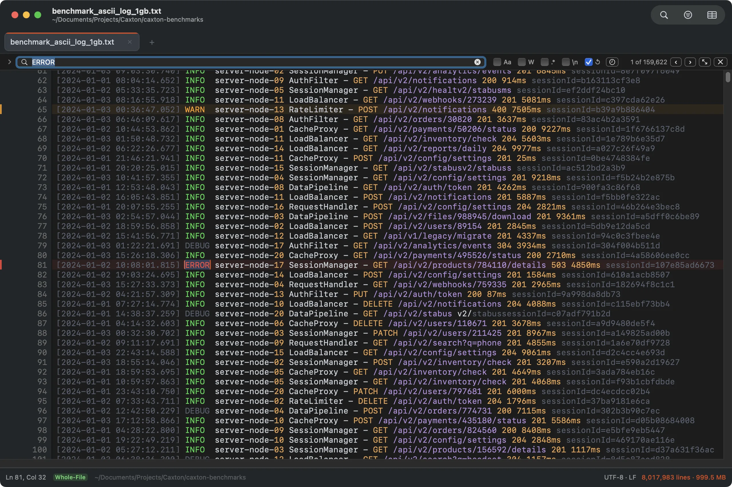Close the benchmark_ascii_log_1gb.txt tab
Screen dimensions: 732x487
(130, 42)
